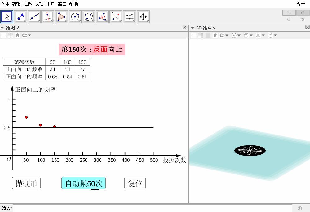Select the Polygon tool
The width and height of the screenshot is (310, 212).
coord(61,17)
